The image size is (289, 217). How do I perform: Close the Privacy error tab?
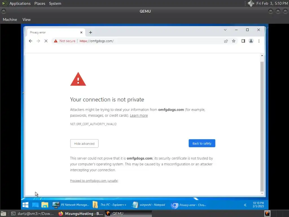[81, 32]
